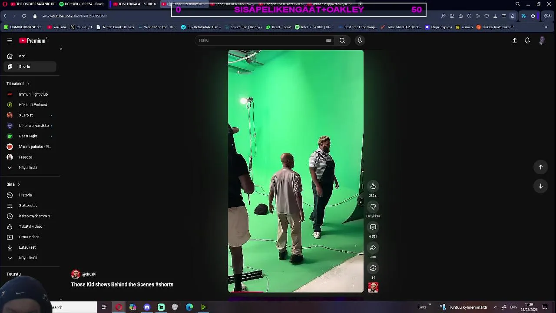Click the YouTube Premium logo
The width and height of the screenshot is (556, 313).
coord(33,40)
